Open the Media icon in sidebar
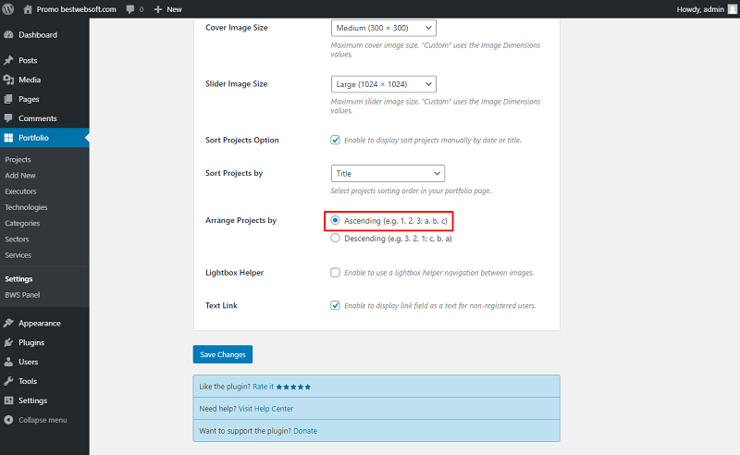Screen dimensions: 740x455 click(x=8, y=80)
